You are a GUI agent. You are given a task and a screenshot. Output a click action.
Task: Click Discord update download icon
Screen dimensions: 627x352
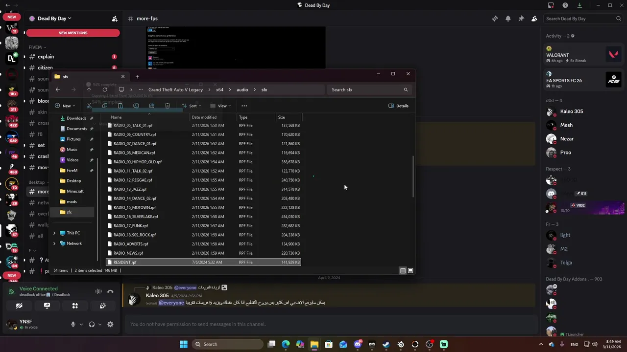[x=579, y=5]
